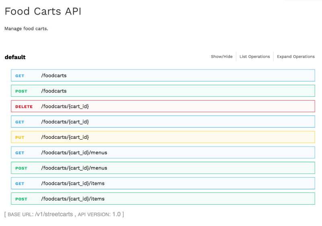Click the POST badge on the items row

tap(21, 199)
